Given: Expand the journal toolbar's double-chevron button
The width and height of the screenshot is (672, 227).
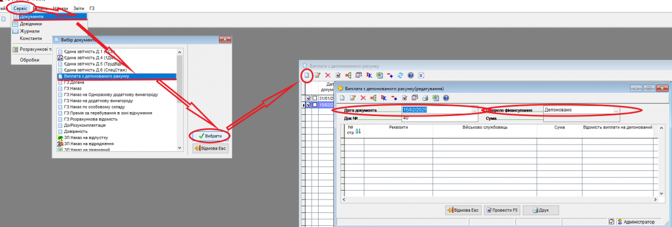Looking at the screenshot, I should click(421, 75).
